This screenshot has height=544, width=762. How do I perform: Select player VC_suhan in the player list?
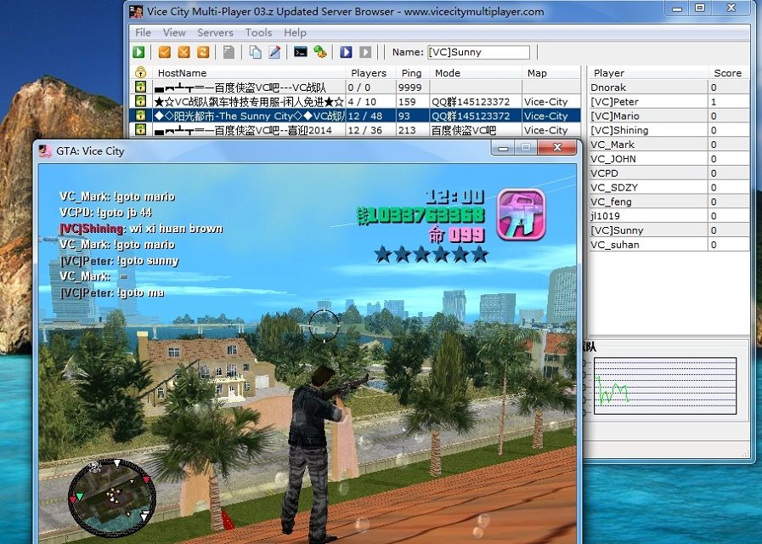click(669, 244)
